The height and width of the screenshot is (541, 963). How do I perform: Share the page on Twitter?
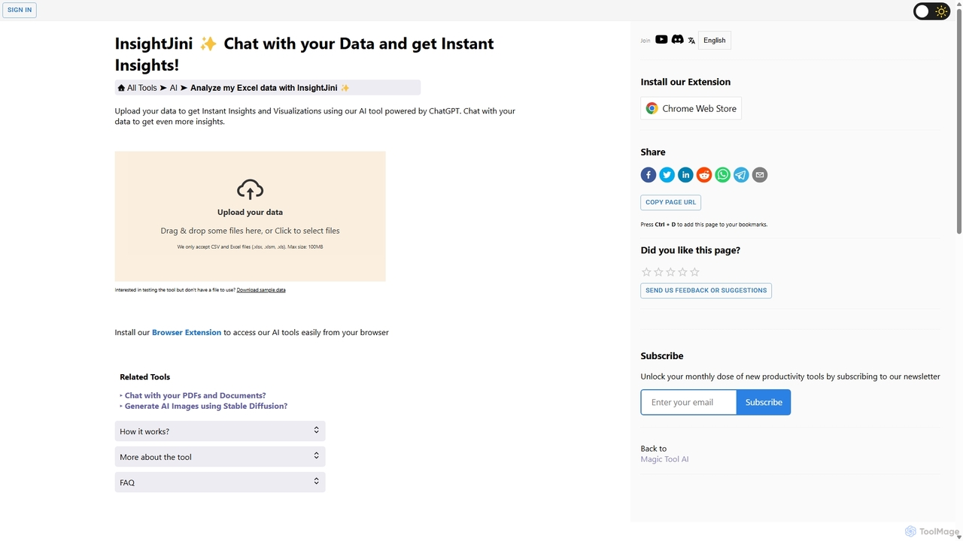[667, 175]
